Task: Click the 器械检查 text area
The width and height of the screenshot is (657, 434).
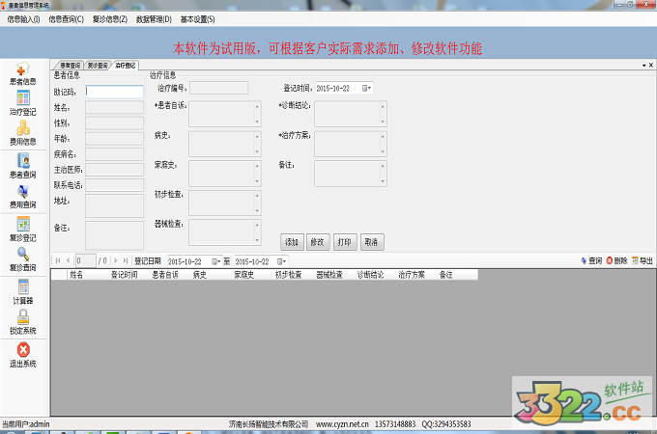Action: [x=225, y=232]
